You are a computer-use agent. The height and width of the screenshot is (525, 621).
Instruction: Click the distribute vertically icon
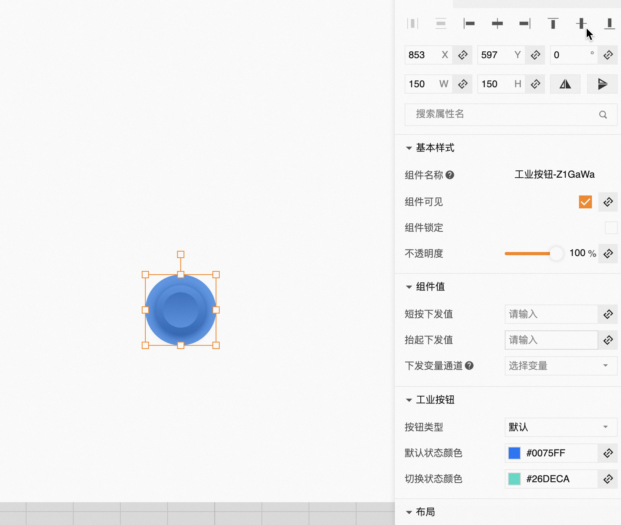(x=441, y=23)
